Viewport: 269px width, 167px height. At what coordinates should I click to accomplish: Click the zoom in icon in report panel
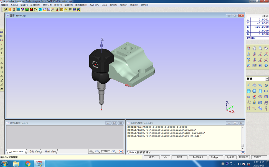114,151
